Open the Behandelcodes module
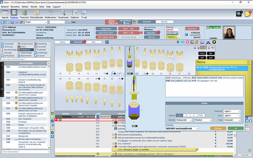Image resolution: width=253 pixels, height=158 pixels. [x=37, y=14]
